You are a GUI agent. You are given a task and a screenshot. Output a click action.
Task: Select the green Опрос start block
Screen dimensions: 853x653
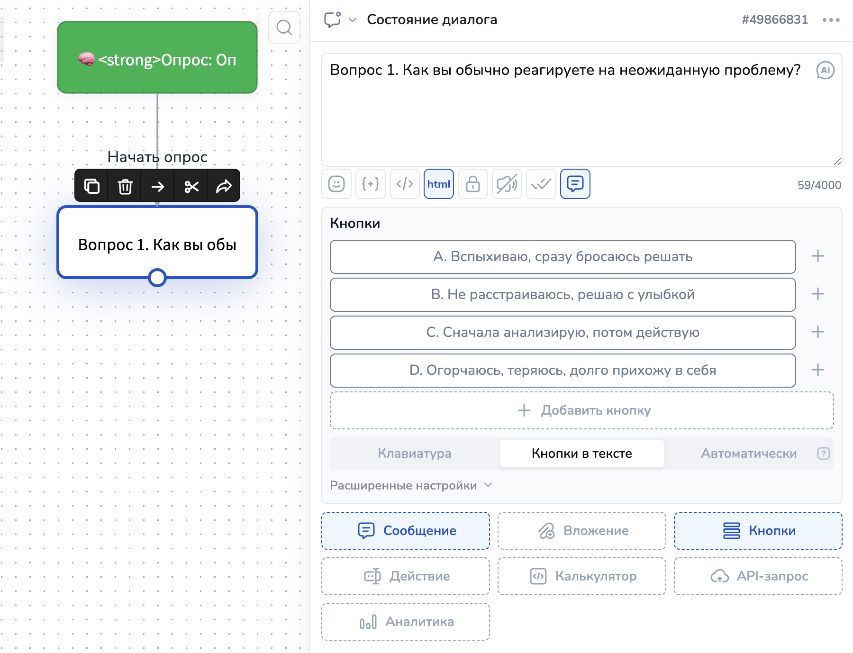[x=157, y=57]
